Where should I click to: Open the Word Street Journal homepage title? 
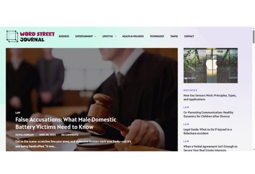(x=37, y=37)
